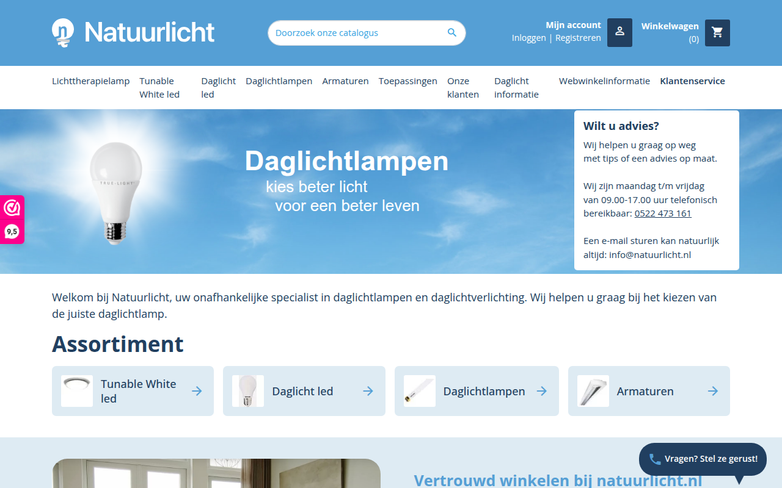The height and width of the screenshot is (488, 782).
Task: Open the Onze klanten menu item
Action: (463, 88)
